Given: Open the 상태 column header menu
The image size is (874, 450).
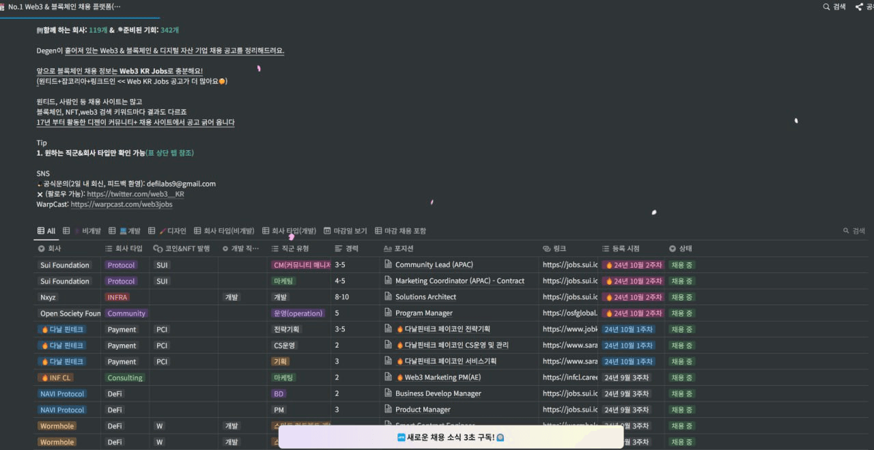Looking at the screenshot, I should [683, 249].
